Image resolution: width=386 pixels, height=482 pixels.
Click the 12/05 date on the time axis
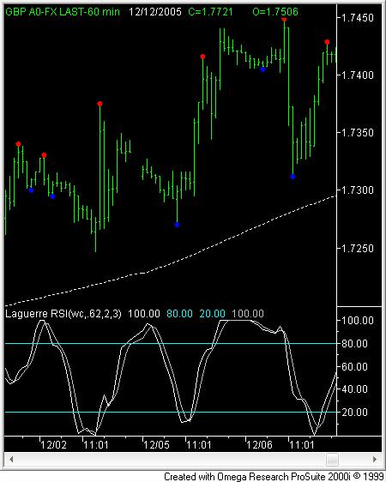[x=156, y=445]
